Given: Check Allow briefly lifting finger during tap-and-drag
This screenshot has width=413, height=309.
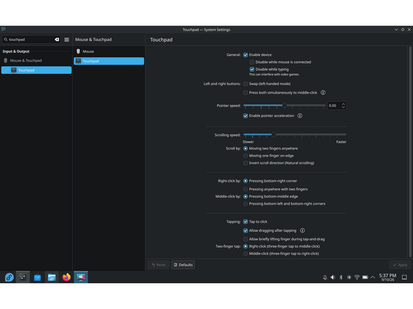Looking at the screenshot, I should tap(246, 239).
